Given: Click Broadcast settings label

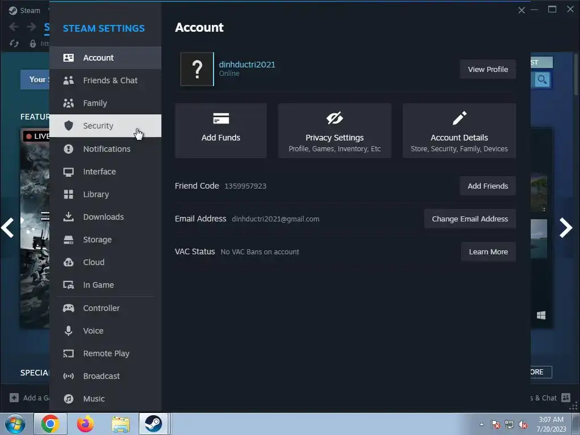Looking at the screenshot, I should click(101, 376).
